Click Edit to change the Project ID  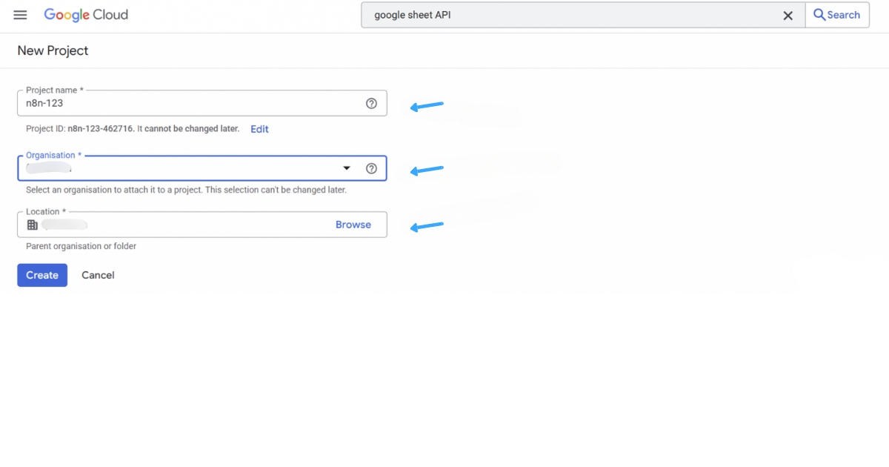pos(259,129)
